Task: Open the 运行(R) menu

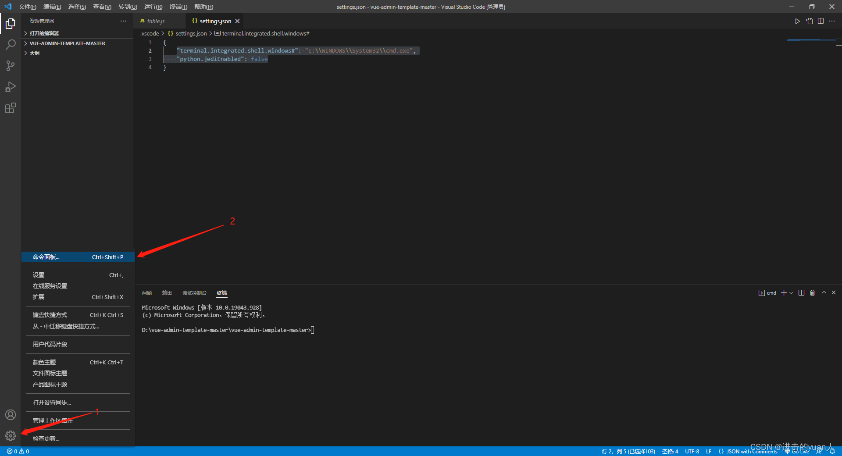Action: coord(153,7)
